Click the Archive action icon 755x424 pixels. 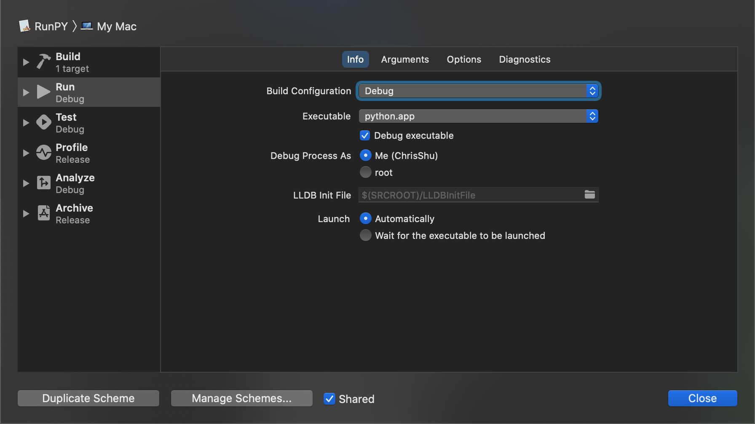[x=43, y=213]
